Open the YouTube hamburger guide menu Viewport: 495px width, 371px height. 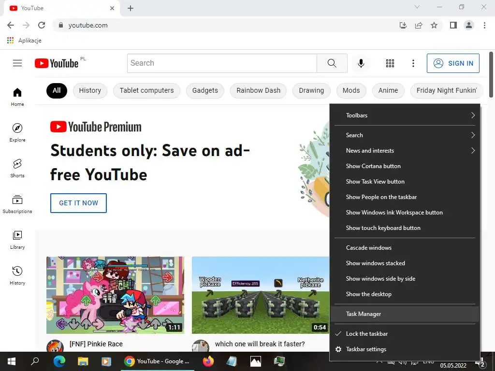[17, 63]
